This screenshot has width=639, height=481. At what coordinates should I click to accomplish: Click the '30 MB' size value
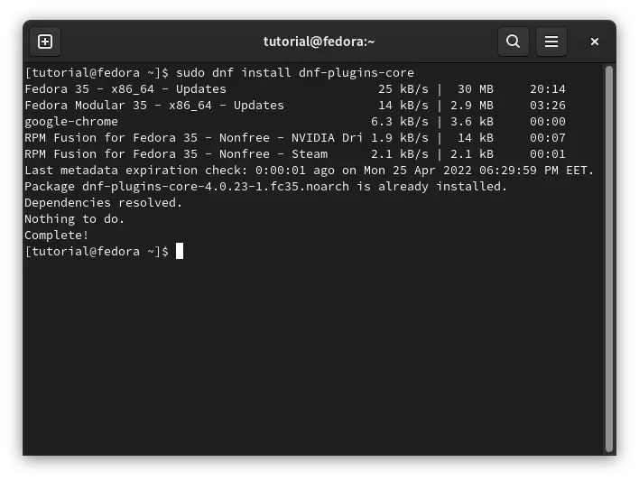click(475, 89)
